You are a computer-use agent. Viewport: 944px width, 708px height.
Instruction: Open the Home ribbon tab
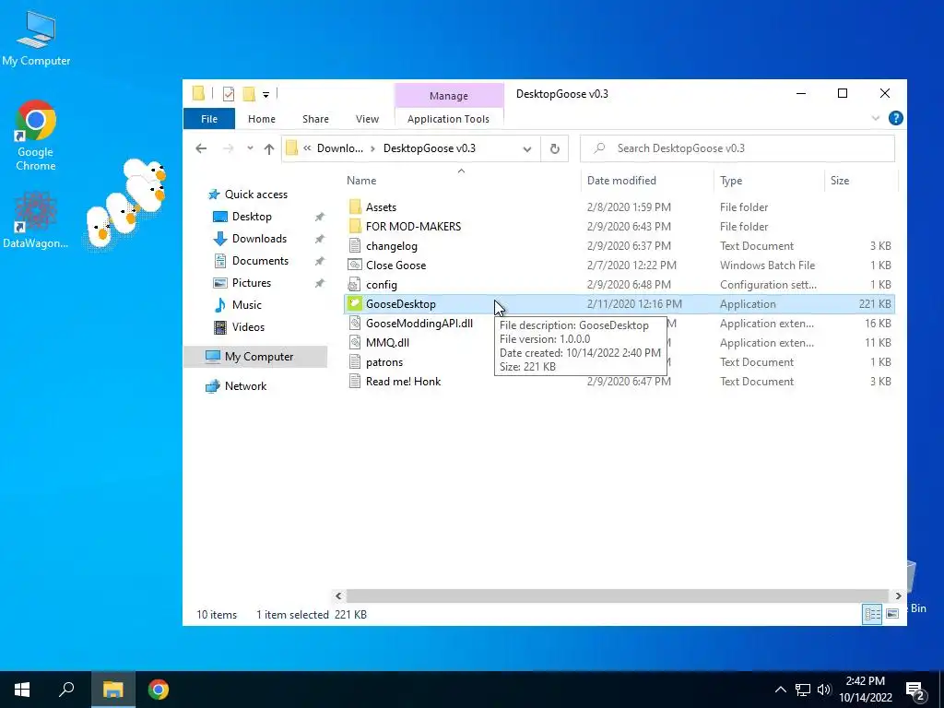click(261, 119)
